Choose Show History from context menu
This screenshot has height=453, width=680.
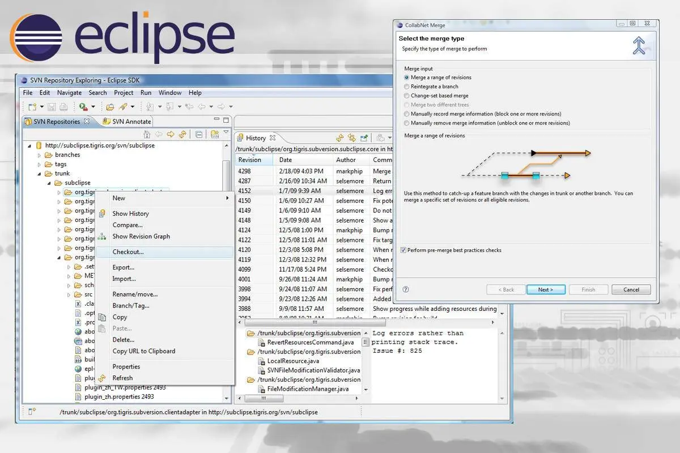coord(164,213)
